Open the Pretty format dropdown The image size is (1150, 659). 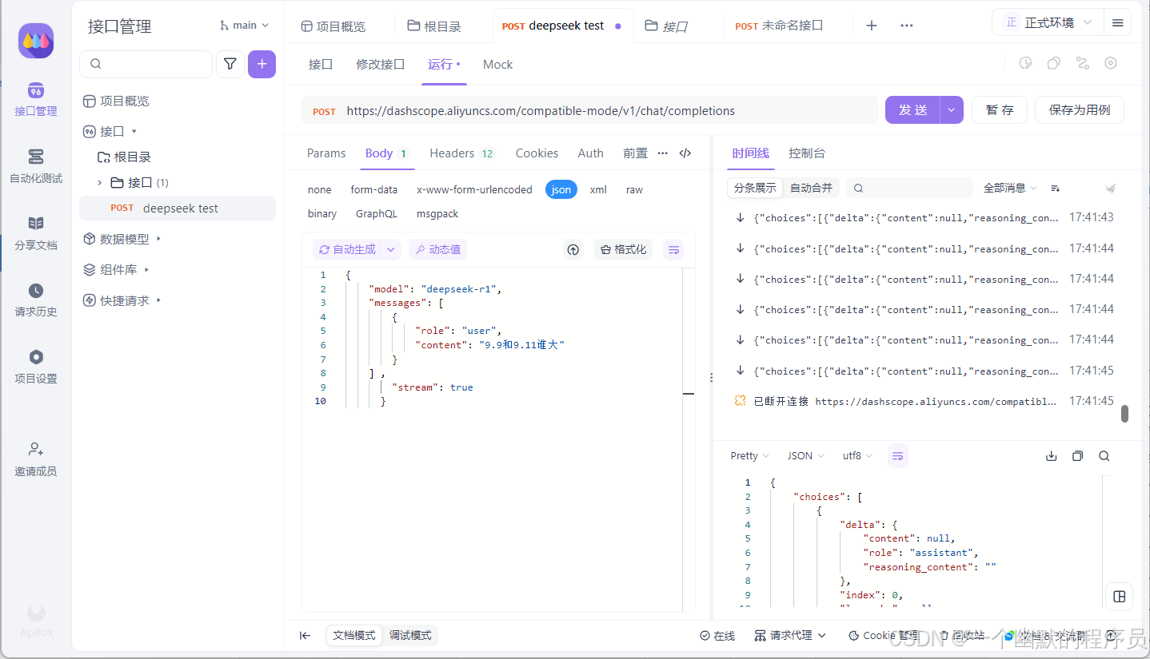749,456
